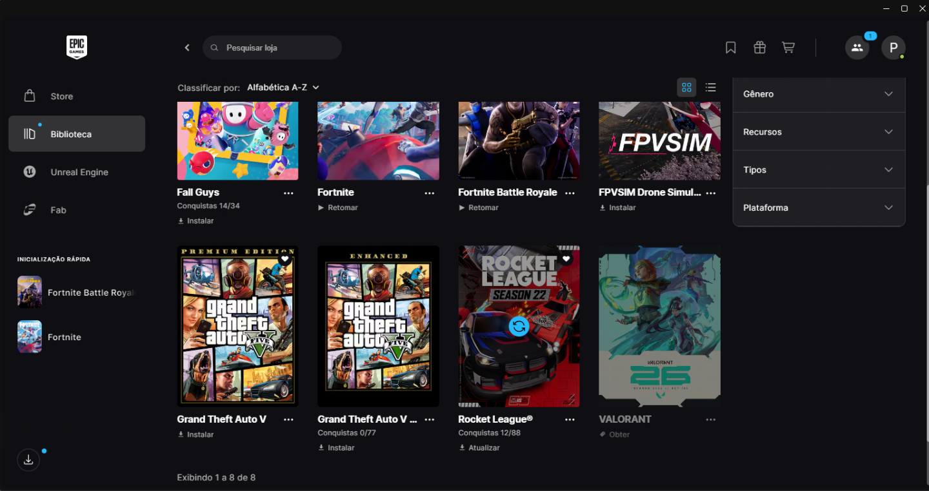Open VALORANT three-dot options menu

[710, 419]
